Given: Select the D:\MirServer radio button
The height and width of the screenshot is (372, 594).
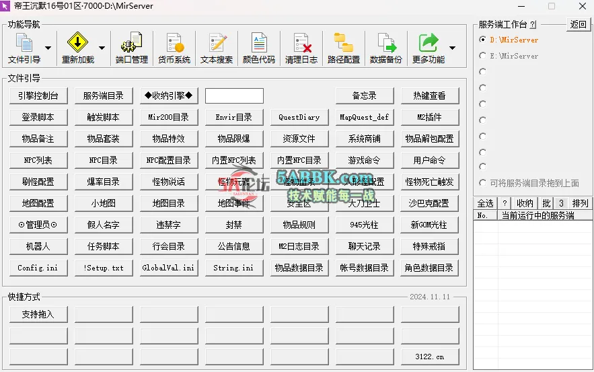Looking at the screenshot, I should pyautogui.click(x=482, y=40).
